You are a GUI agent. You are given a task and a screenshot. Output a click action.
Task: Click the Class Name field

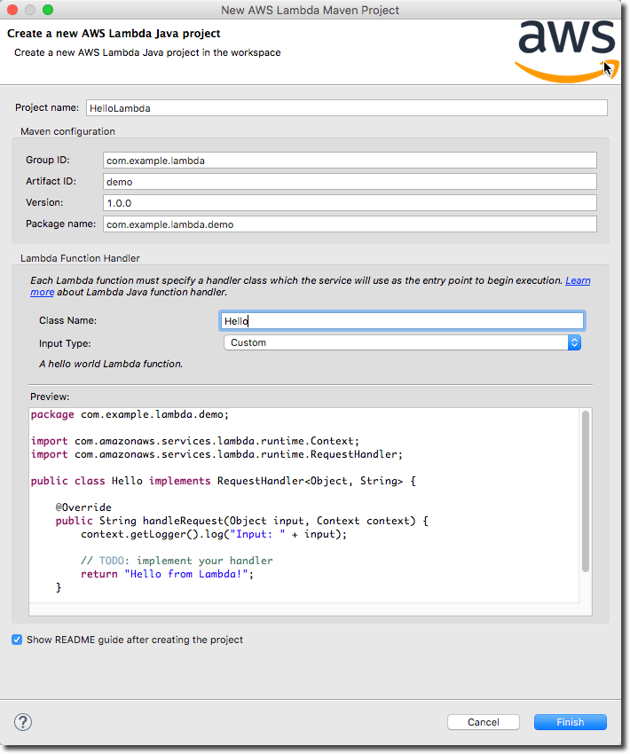pos(402,321)
